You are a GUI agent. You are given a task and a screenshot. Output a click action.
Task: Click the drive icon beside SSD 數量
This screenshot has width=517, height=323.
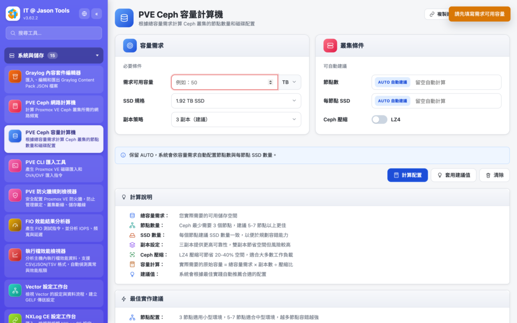(x=132, y=235)
